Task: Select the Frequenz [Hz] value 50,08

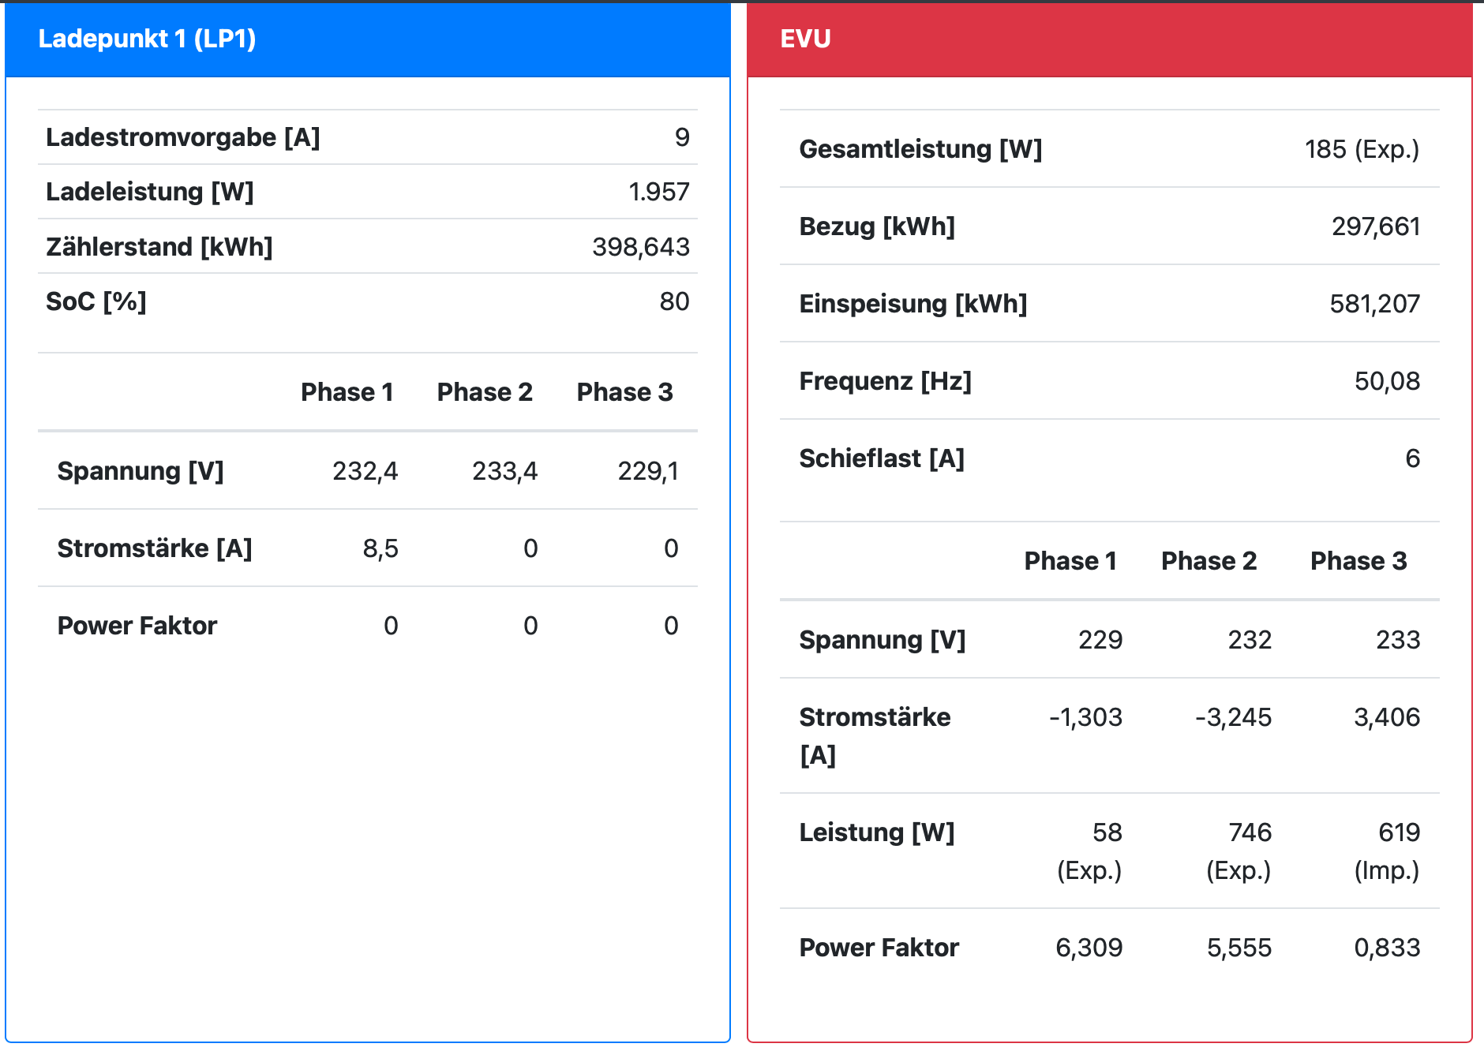Action: 1387,381
